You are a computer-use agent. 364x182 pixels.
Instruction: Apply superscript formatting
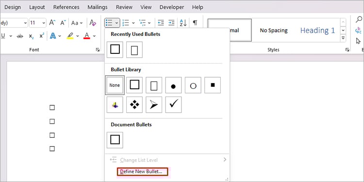[42, 36]
